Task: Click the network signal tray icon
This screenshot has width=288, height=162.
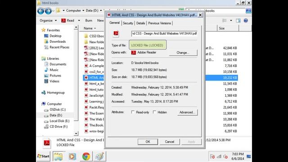Action: [219, 157]
